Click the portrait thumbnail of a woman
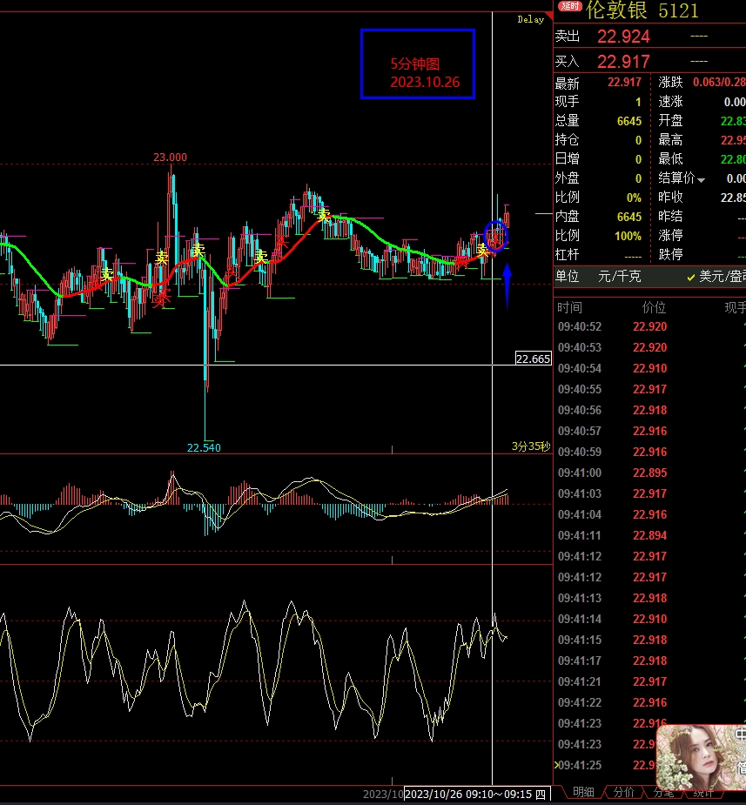 tap(701, 758)
